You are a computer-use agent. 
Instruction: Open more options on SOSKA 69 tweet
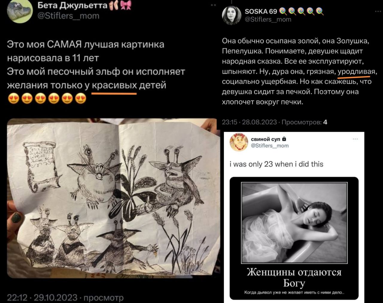pos(378,12)
